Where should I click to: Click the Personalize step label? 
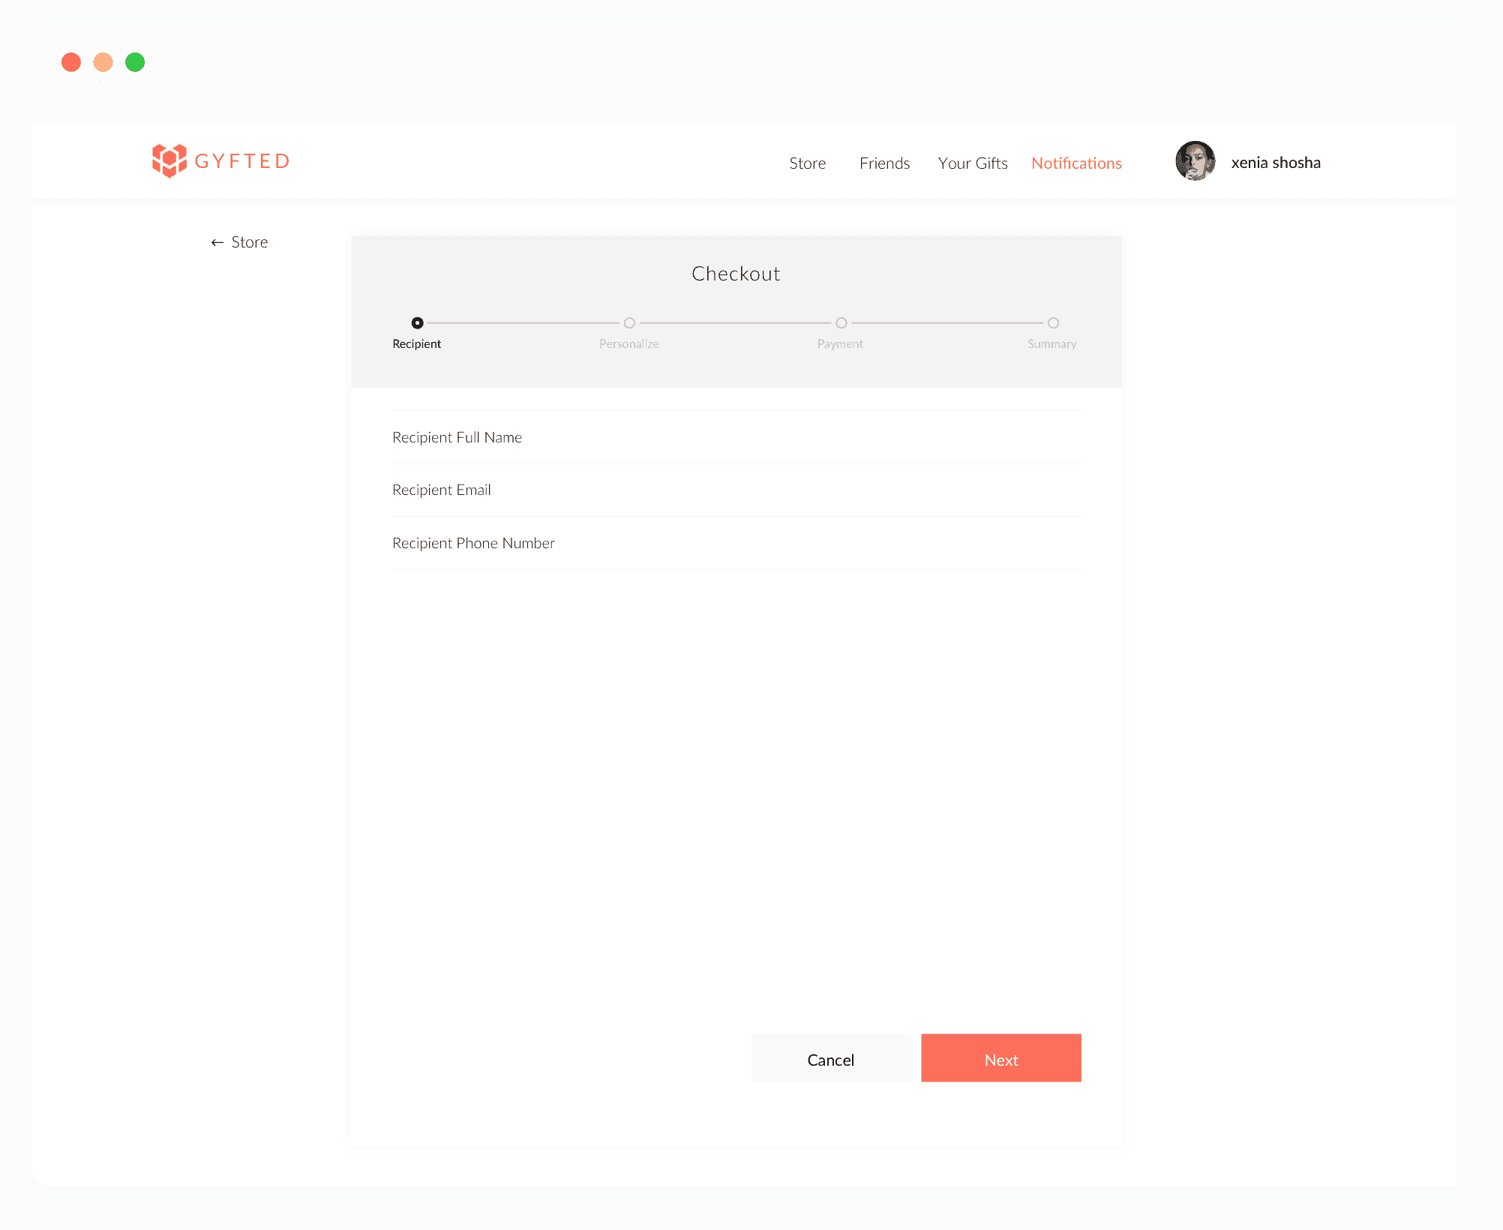629,344
